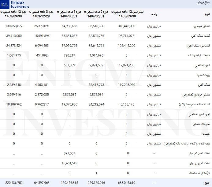Click the 'واحد' column header
The height and width of the screenshot is (187, 212).
click(x=154, y=14)
